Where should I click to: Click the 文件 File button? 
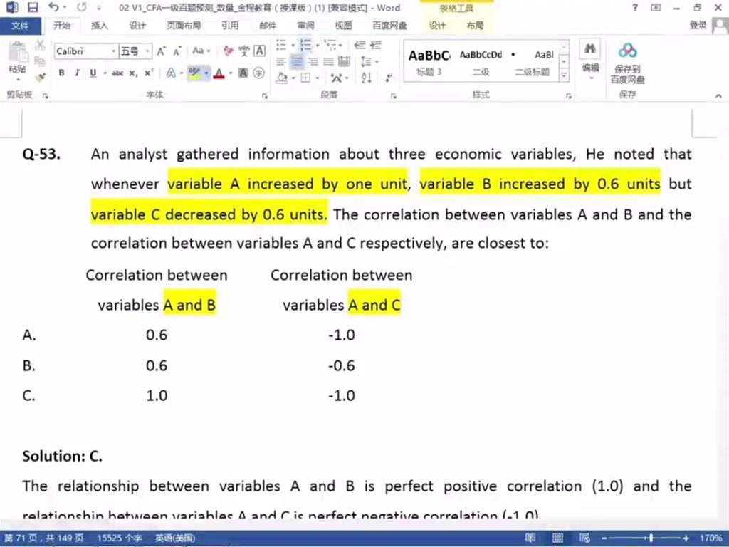(21, 26)
